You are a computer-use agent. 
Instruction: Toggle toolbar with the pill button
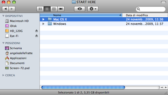(163, 2)
